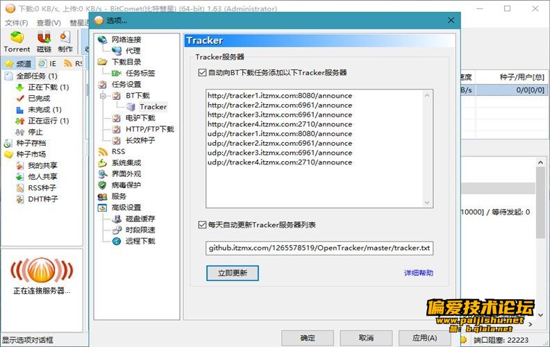This screenshot has width=550, height=347.
Task: Select 时段限速 option
Action: [x=140, y=230]
